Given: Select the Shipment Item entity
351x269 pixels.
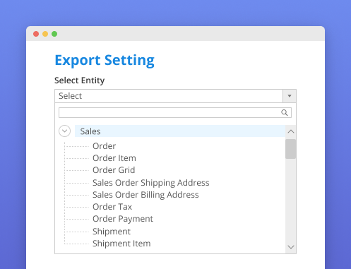Looking at the screenshot, I should coord(121,244).
